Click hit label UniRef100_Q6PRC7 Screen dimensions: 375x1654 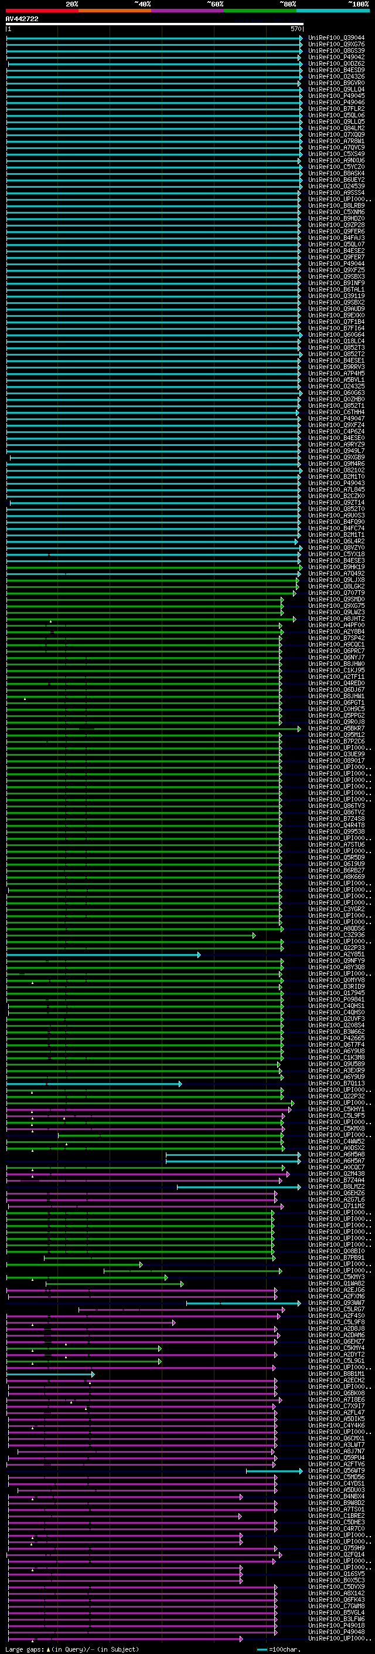point(336,651)
